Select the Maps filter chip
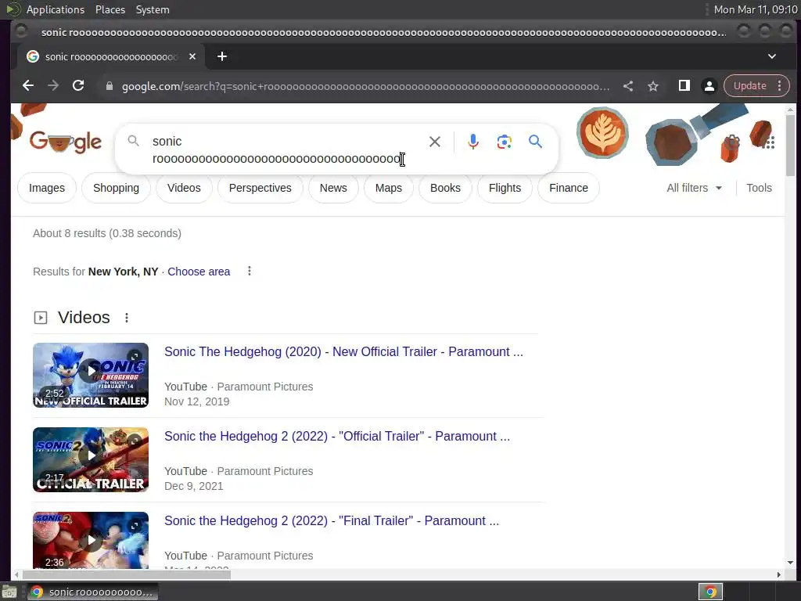The height and width of the screenshot is (601, 801). click(388, 188)
